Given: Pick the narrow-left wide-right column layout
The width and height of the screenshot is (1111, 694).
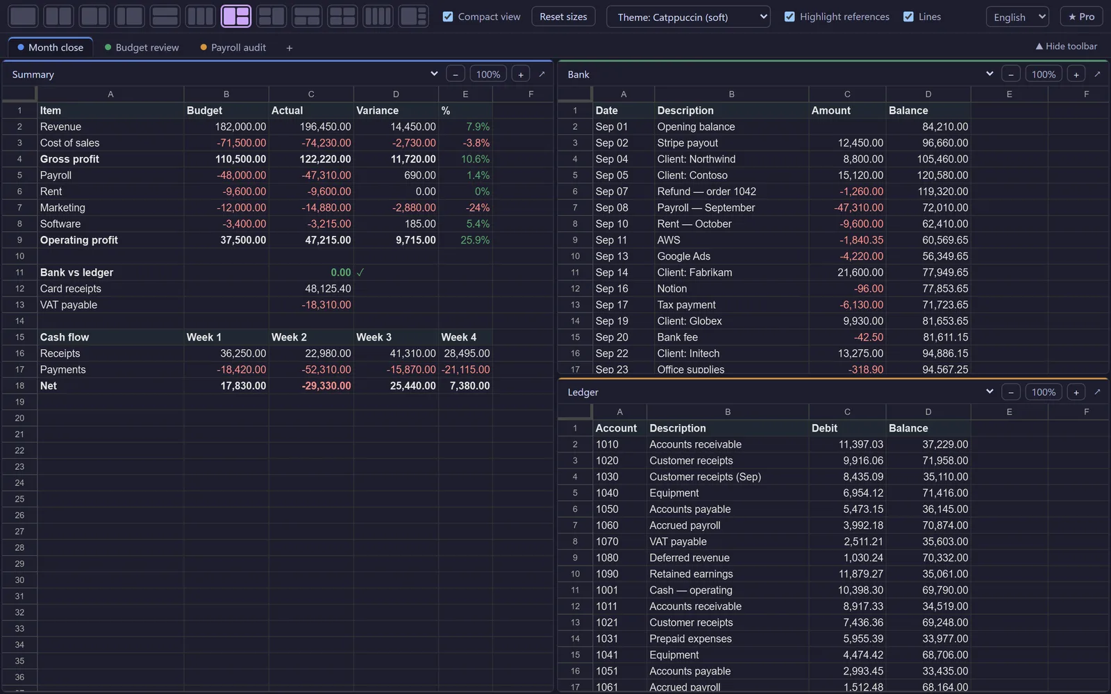Looking at the screenshot, I should coord(130,16).
